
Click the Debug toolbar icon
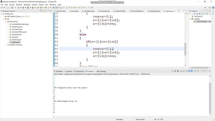click(x=19, y=8)
